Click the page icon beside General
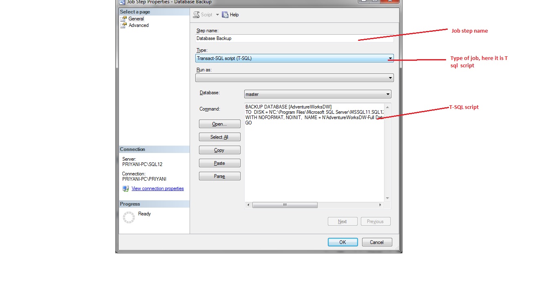This screenshot has height=288, width=557. (x=123, y=18)
